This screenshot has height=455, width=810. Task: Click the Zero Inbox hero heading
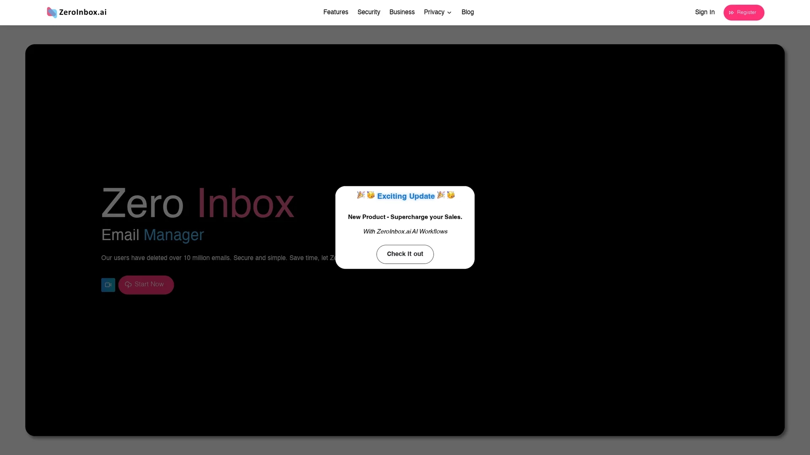point(197,203)
